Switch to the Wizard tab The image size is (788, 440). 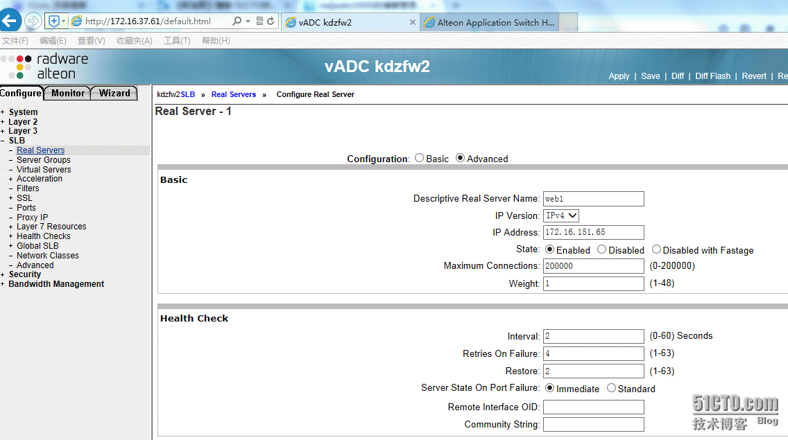pyautogui.click(x=114, y=93)
